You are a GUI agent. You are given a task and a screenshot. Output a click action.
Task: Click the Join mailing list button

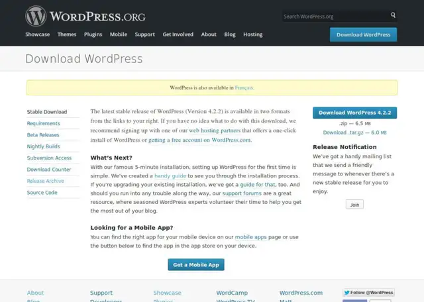354,205
